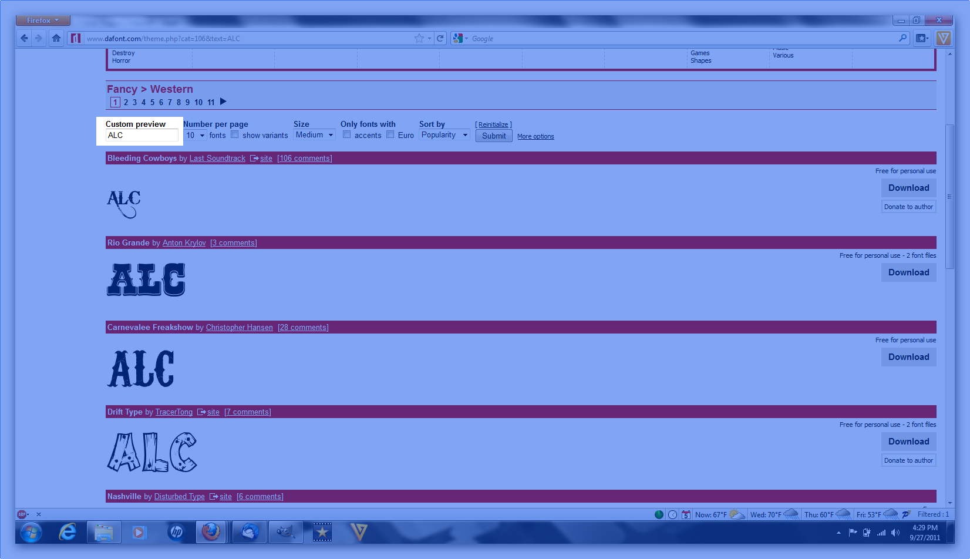Click the Action Center flag tray icon
The width and height of the screenshot is (970, 559).
pos(853,533)
